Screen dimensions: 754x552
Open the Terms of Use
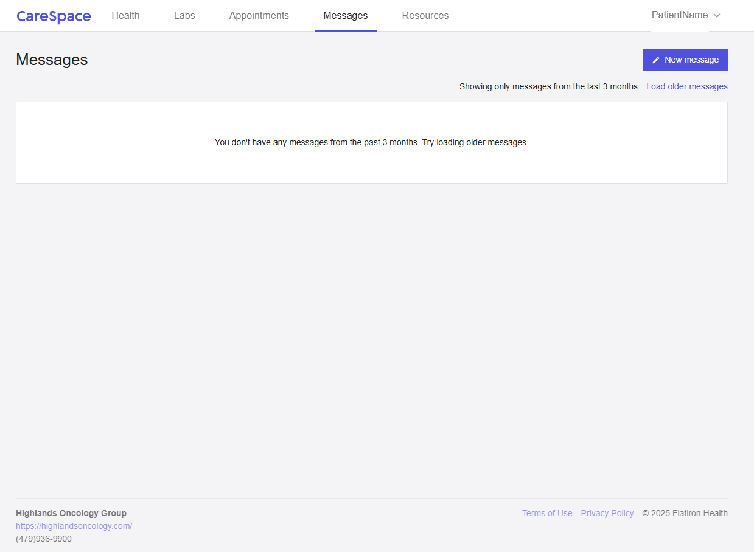click(546, 513)
